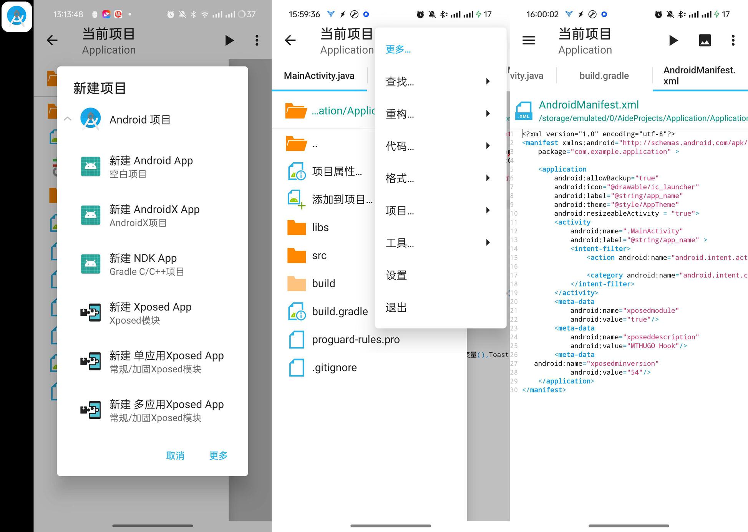Select the MainActivity.java tab
The image size is (748, 532).
[x=319, y=76]
